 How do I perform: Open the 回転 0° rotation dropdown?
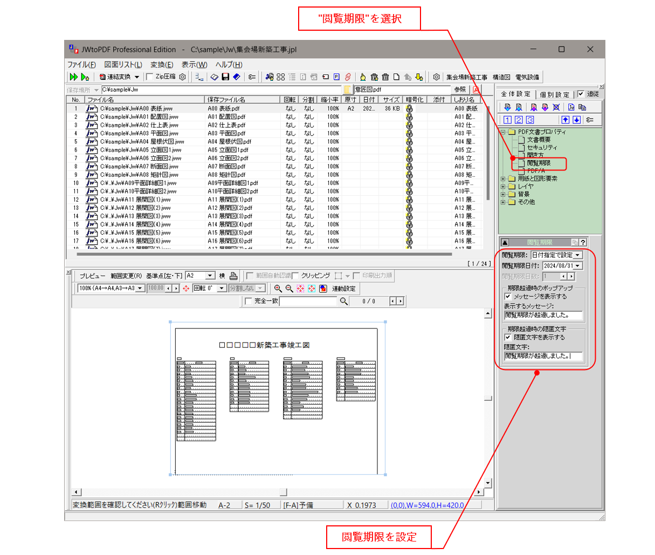221,289
